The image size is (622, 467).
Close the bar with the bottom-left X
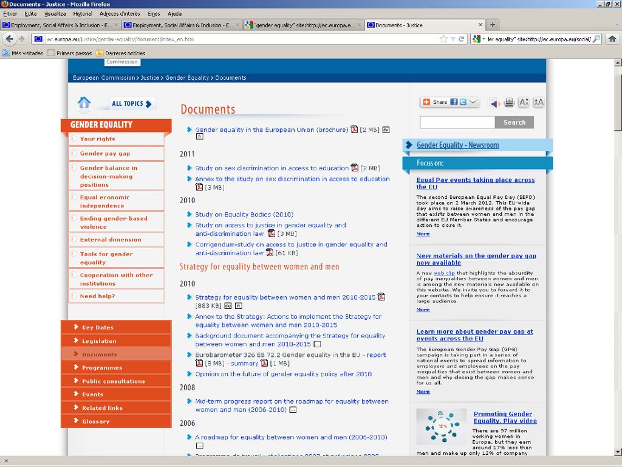6,461
